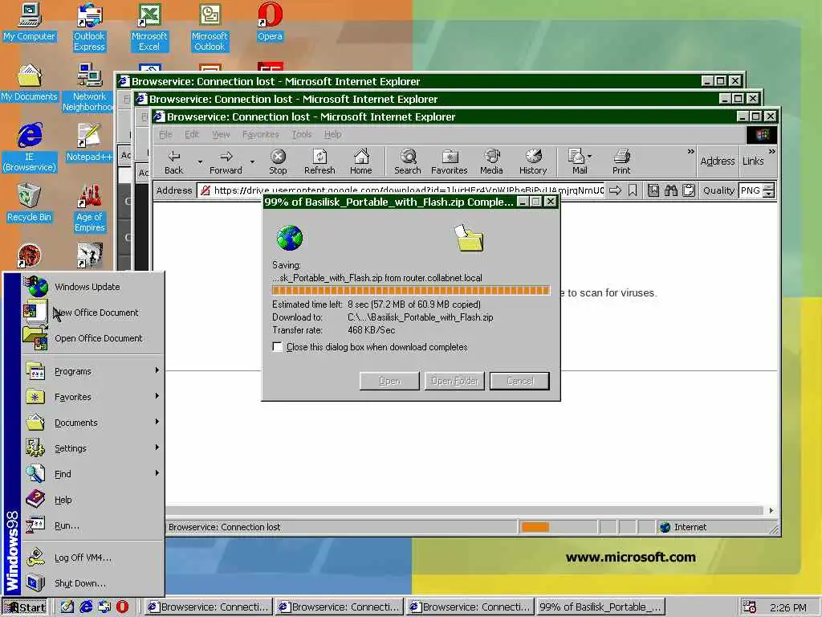Image resolution: width=822 pixels, height=617 pixels.
Task: Click the clock in the system tray
Action: [787, 607]
